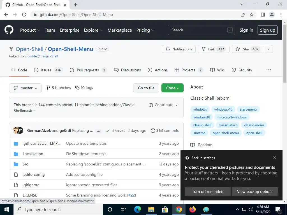Click the GermanAizek avatar image
Image resolution: width=287 pixels, height=215 pixels.
(x=16, y=130)
